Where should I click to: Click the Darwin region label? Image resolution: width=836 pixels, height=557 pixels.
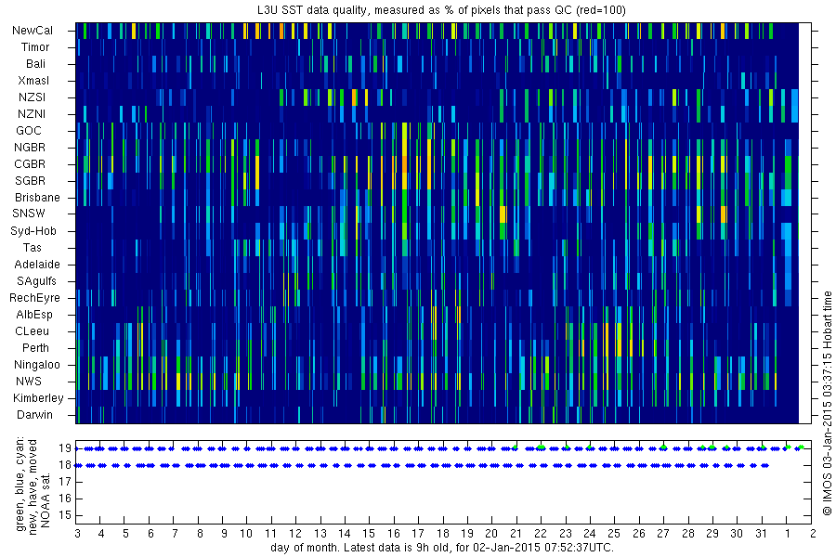(34, 415)
